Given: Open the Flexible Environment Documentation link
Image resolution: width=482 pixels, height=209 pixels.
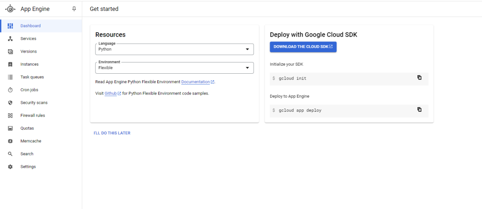Looking at the screenshot, I should pyautogui.click(x=195, y=82).
